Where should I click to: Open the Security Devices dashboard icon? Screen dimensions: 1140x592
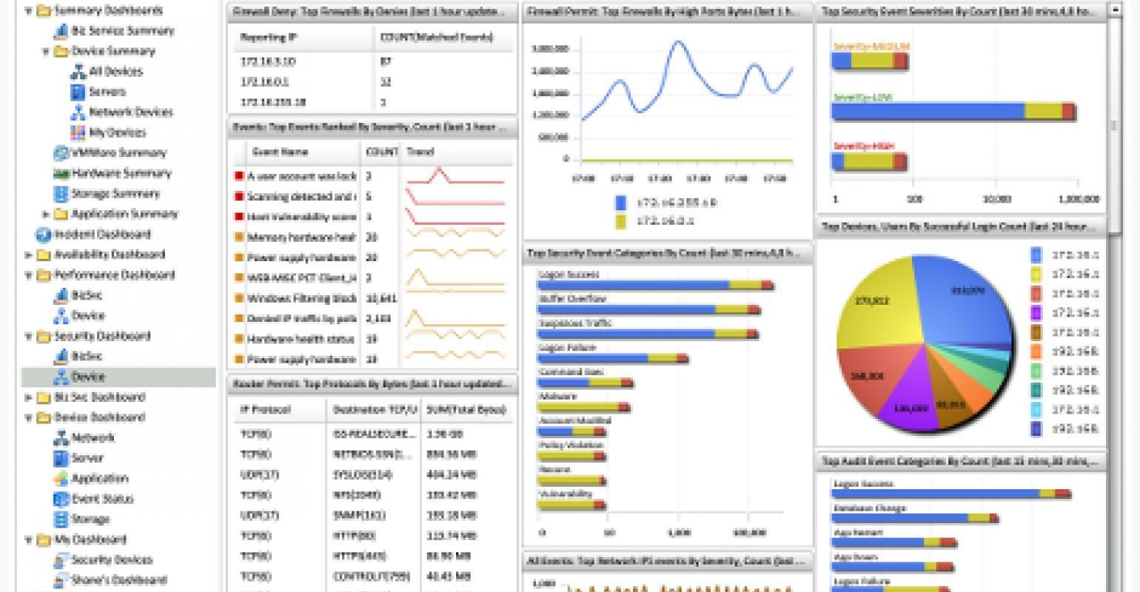tap(61, 560)
